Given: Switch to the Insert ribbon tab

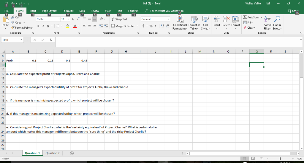Looking at the screenshot, I should tap(33, 11).
